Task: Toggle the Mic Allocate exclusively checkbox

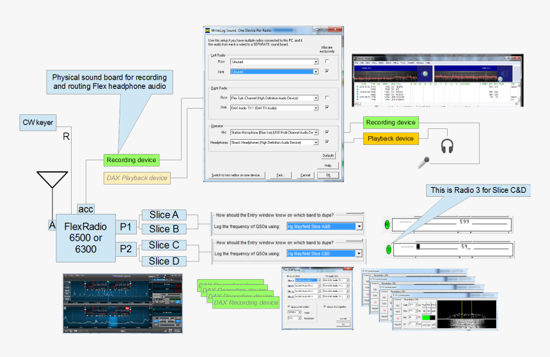Action: pos(327,132)
